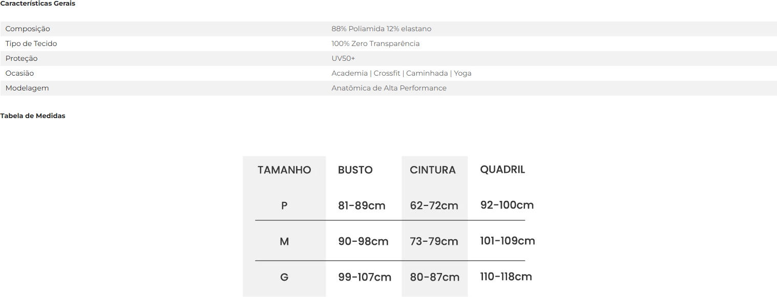777x297 pixels.
Task: Click the Anatômica de Alta Performance value
Action: [x=389, y=88]
